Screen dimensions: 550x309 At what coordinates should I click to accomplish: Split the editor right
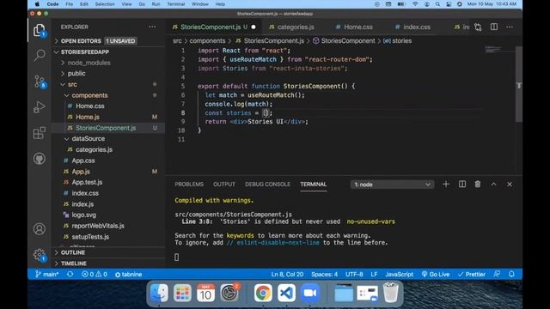tap(494, 27)
